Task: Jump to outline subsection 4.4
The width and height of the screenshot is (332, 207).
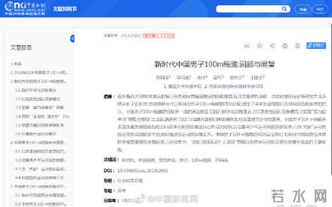Action: coord(39,178)
